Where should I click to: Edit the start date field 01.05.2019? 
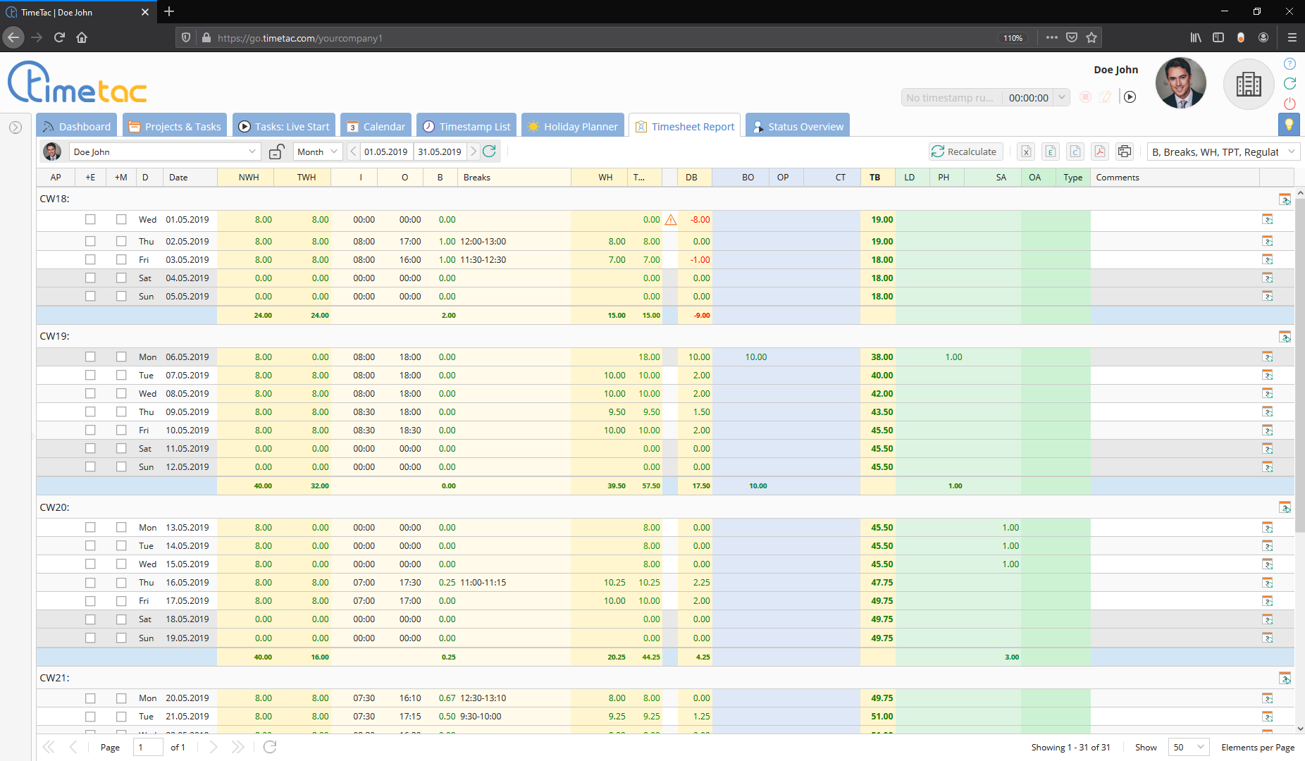(386, 151)
